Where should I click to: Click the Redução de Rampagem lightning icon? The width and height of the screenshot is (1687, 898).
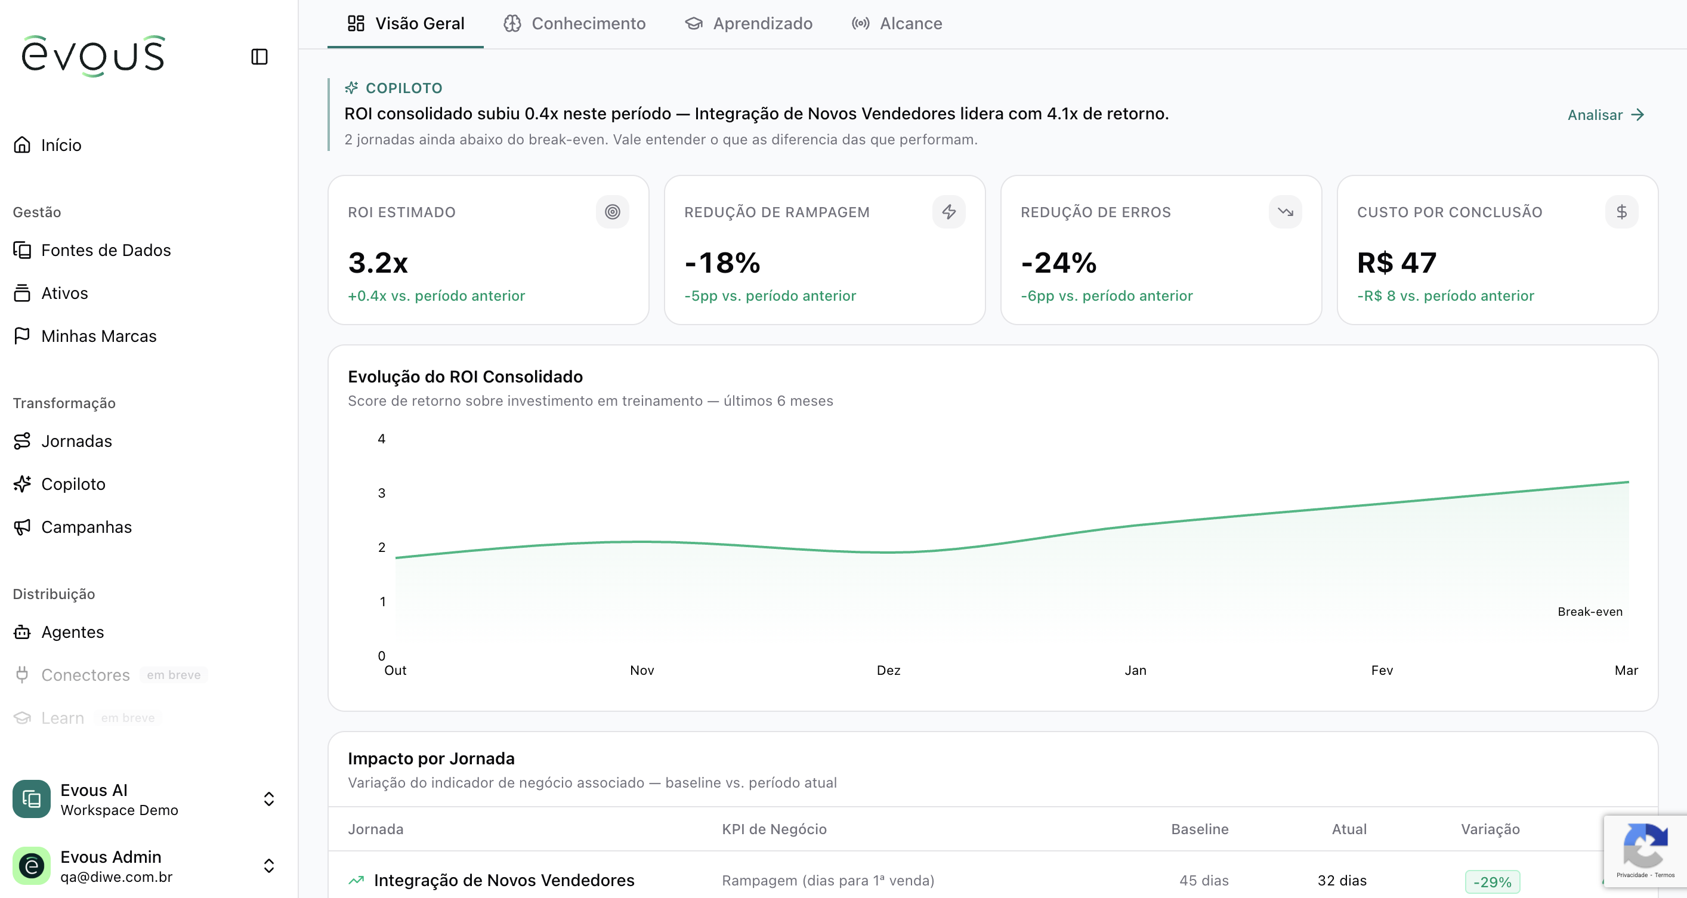pyautogui.click(x=948, y=212)
